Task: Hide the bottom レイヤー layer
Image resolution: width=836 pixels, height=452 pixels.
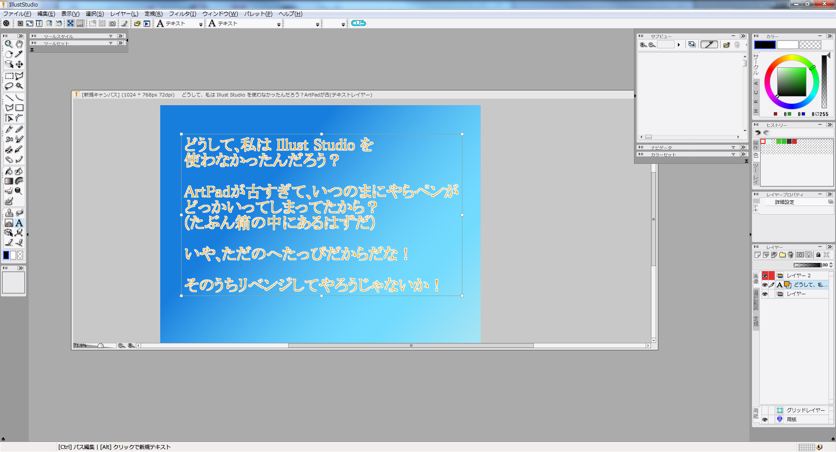Action: 765,294
